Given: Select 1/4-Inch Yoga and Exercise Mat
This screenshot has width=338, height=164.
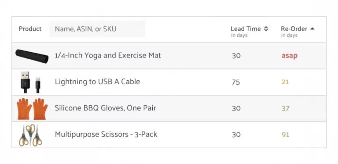Looking at the screenshot, I should (108, 56).
